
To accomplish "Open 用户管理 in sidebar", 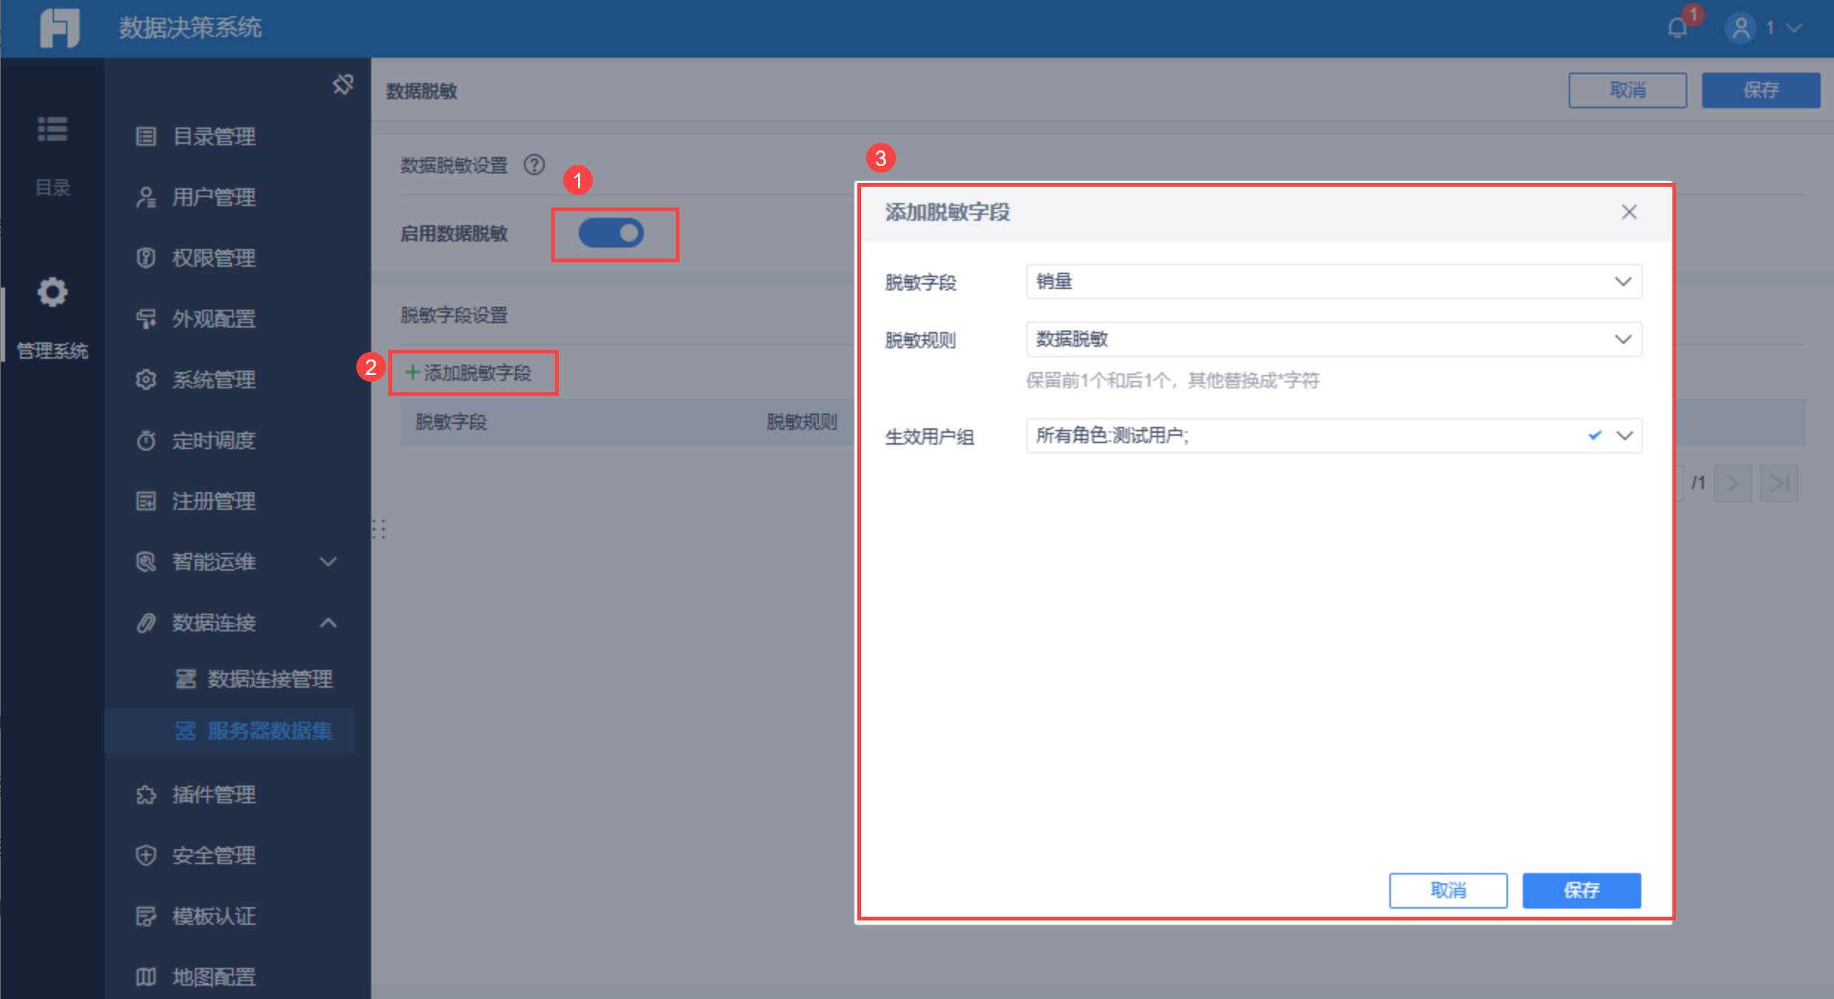I will [213, 197].
